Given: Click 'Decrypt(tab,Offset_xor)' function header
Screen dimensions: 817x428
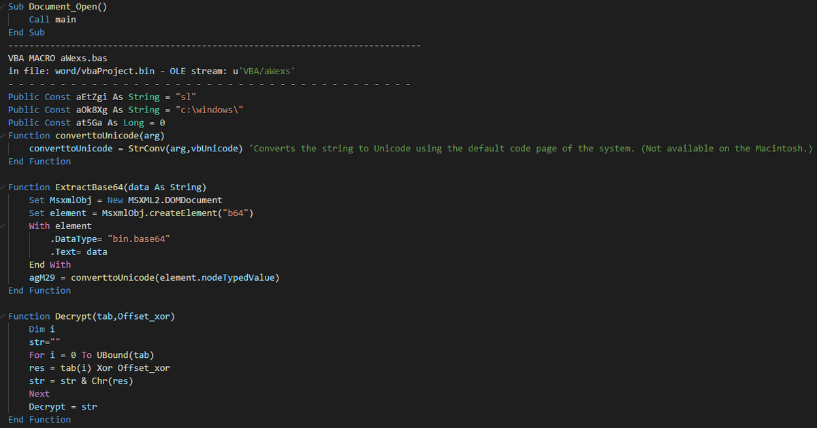Looking at the screenshot, I should tap(115, 316).
